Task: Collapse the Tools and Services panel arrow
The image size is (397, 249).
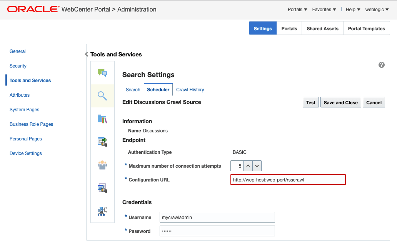Action: pyautogui.click(x=86, y=54)
